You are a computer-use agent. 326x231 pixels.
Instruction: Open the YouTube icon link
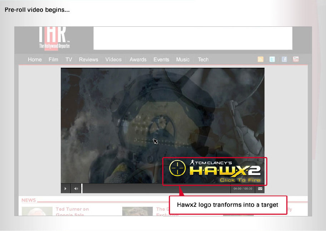pos(296,59)
